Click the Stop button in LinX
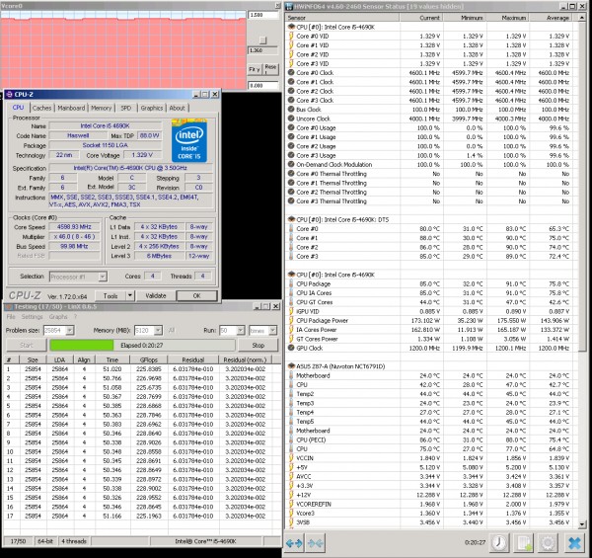Screen dimensions: 592x558 tap(258, 345)
